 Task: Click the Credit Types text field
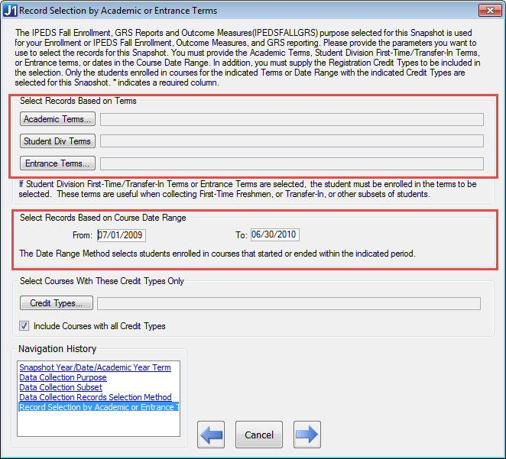(289, 303)
